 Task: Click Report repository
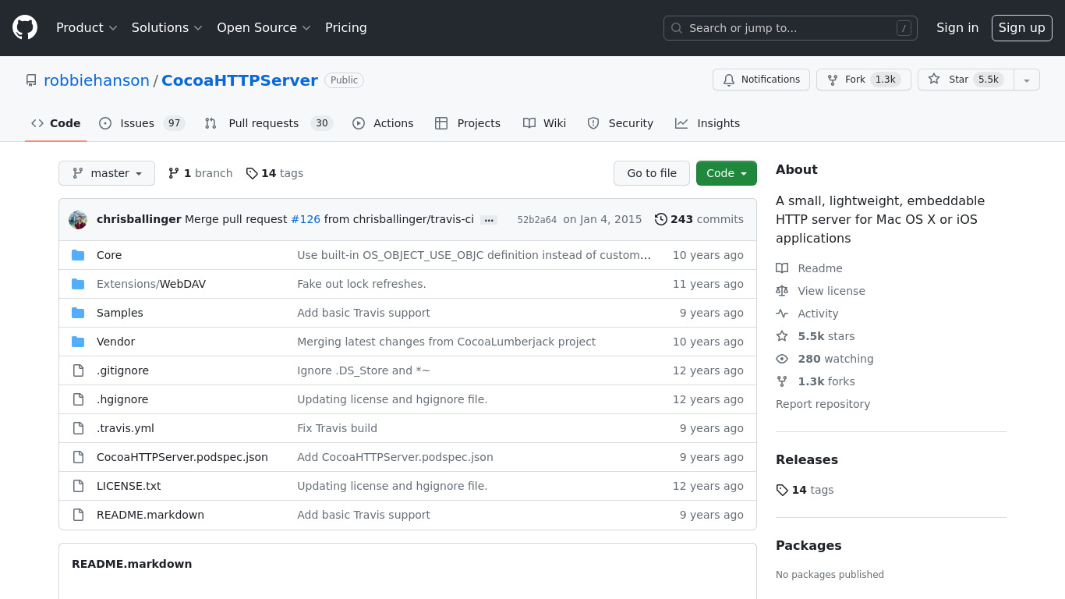click(823, 404)
